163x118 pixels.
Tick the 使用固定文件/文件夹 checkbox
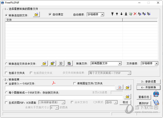click(x=88, y=83)
